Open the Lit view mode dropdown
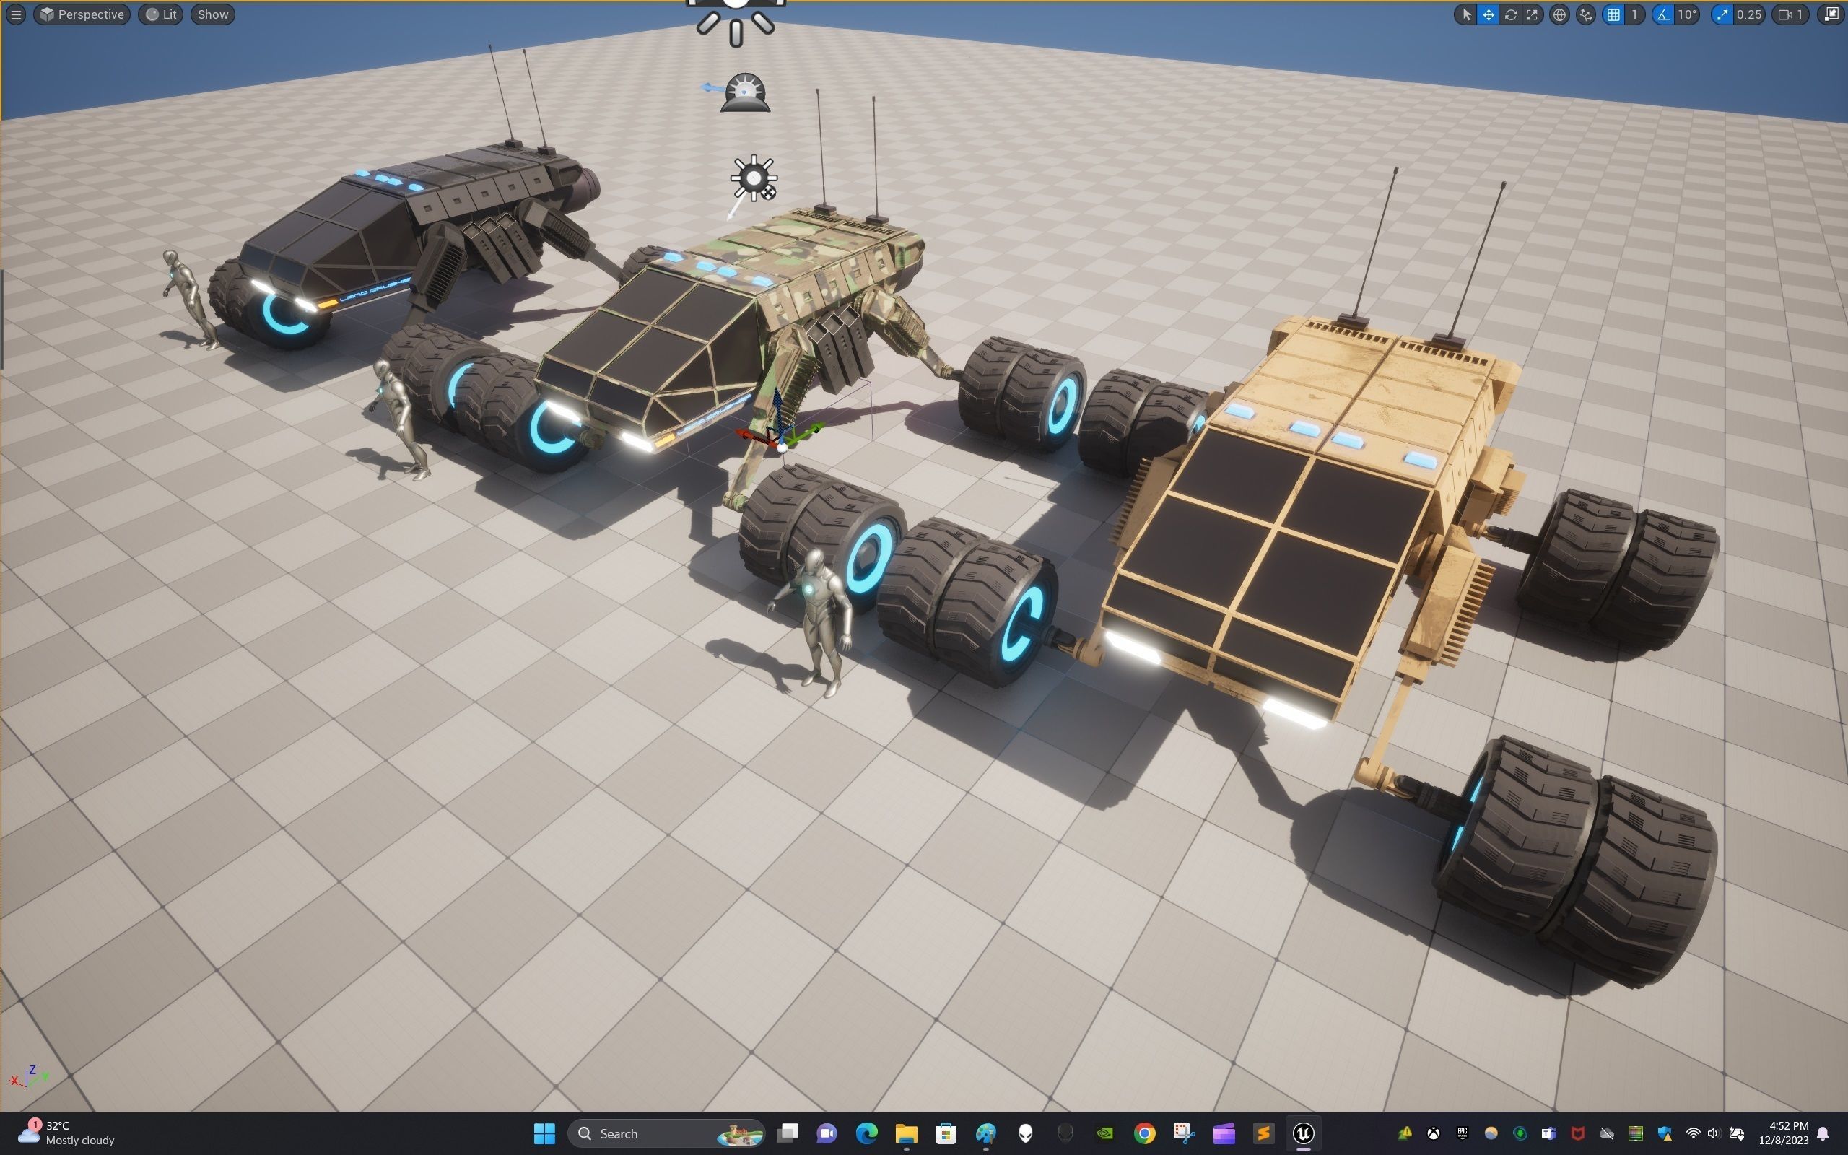1848x1155 pixels. (x=161, y=14)
